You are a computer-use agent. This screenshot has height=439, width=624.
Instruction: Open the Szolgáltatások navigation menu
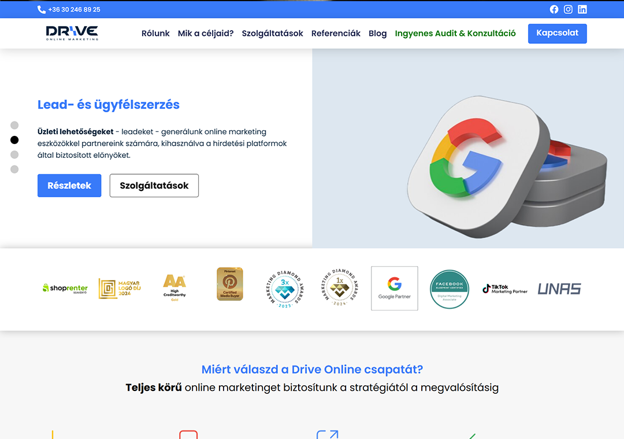pos(273,34)
